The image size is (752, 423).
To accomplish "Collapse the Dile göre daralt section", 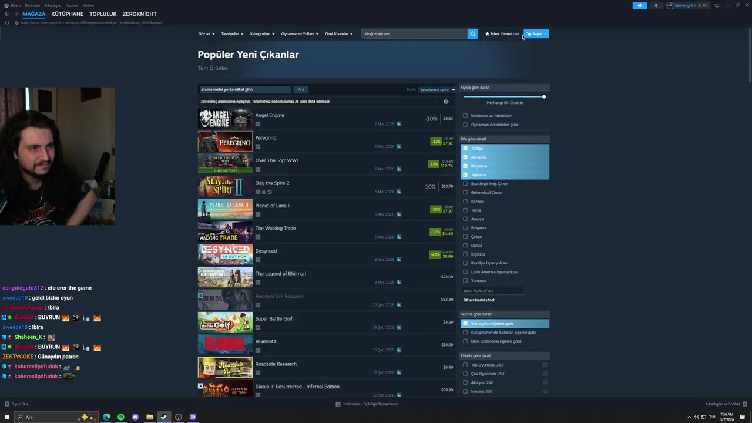I will pos(505,139).
